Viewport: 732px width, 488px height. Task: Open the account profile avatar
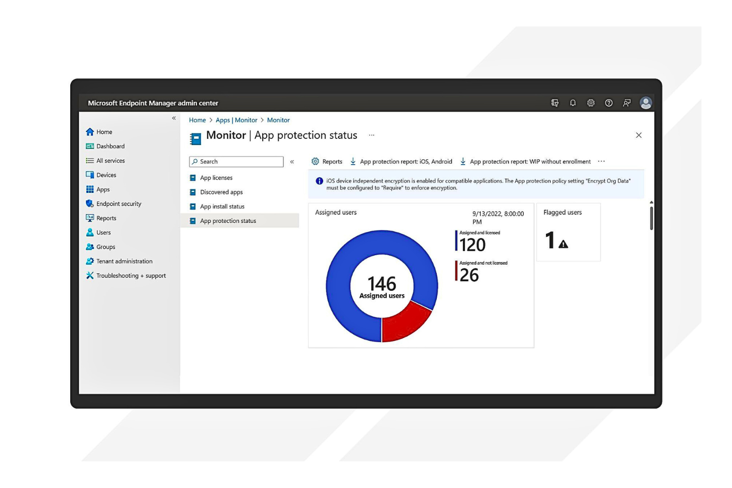(x=645, y=103)
